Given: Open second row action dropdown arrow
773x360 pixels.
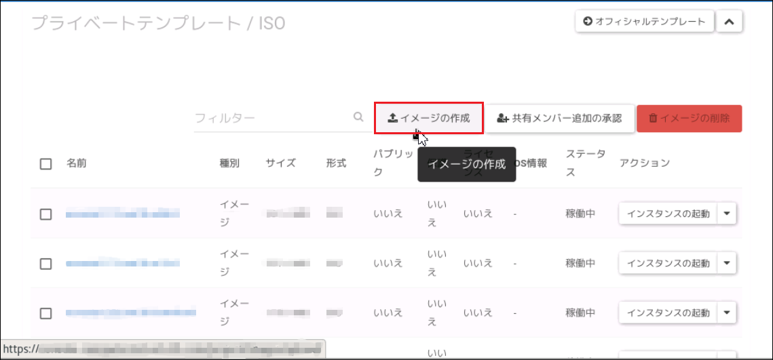Looking at the screenshot, I should pos(727,263).
